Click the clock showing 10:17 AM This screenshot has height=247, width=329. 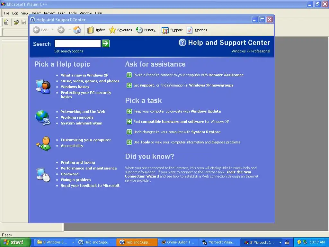point(317,242)
